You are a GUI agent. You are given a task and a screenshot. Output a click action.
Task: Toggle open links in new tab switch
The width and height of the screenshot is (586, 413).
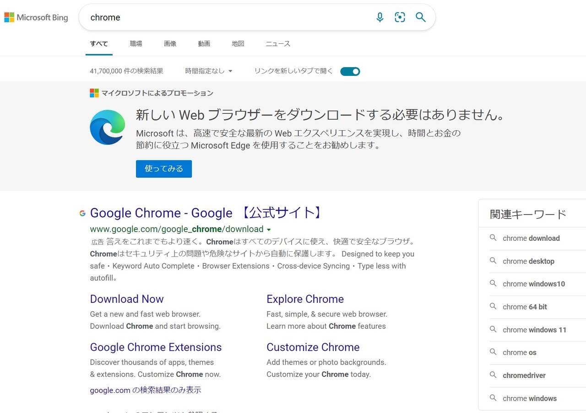click(350, 71)
